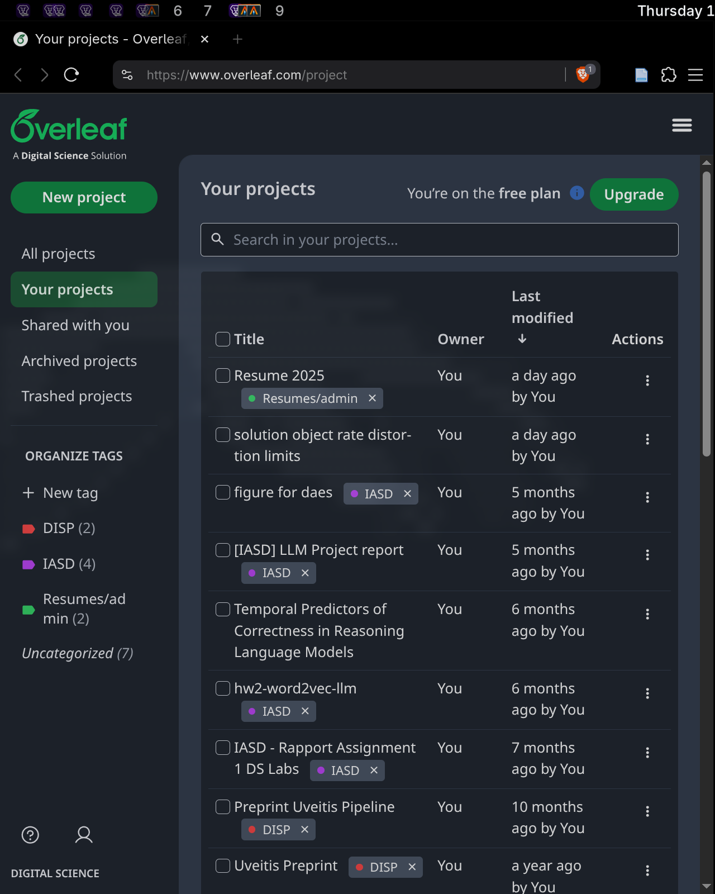Check the IASD - Rapport Assignment checkbox
Image resolution: width=715 pixels, height=894 pixels.
[x=223, y=748]
